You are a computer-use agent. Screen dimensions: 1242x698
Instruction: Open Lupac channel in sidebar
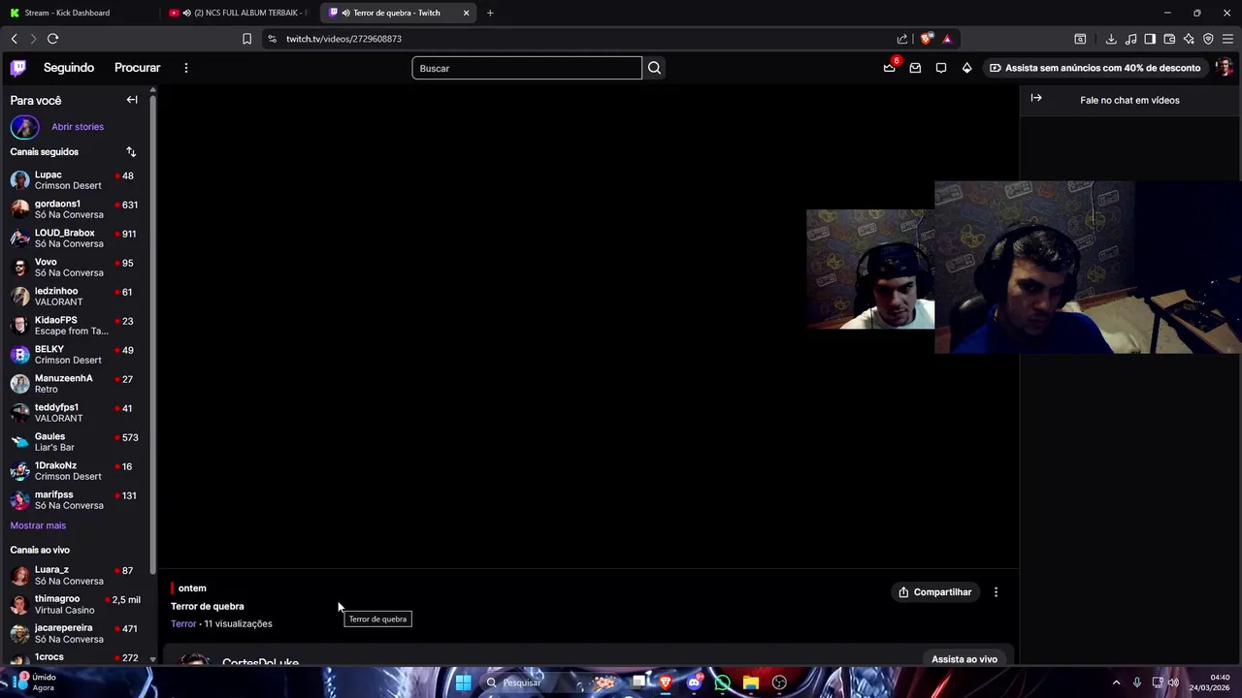[76, 180]
